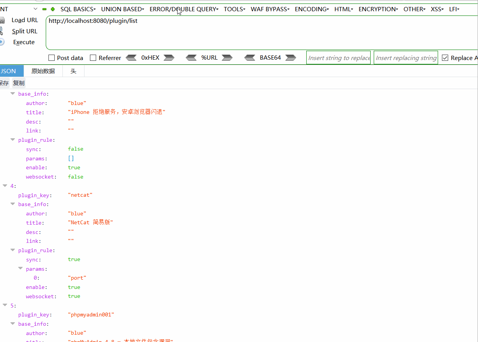Viewport: 478px width, 342px height.
Task: Click the websocket value false
Action: (76, 177)
